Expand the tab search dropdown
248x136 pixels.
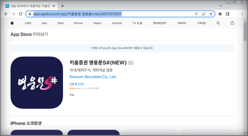click(x=220, y=6)
